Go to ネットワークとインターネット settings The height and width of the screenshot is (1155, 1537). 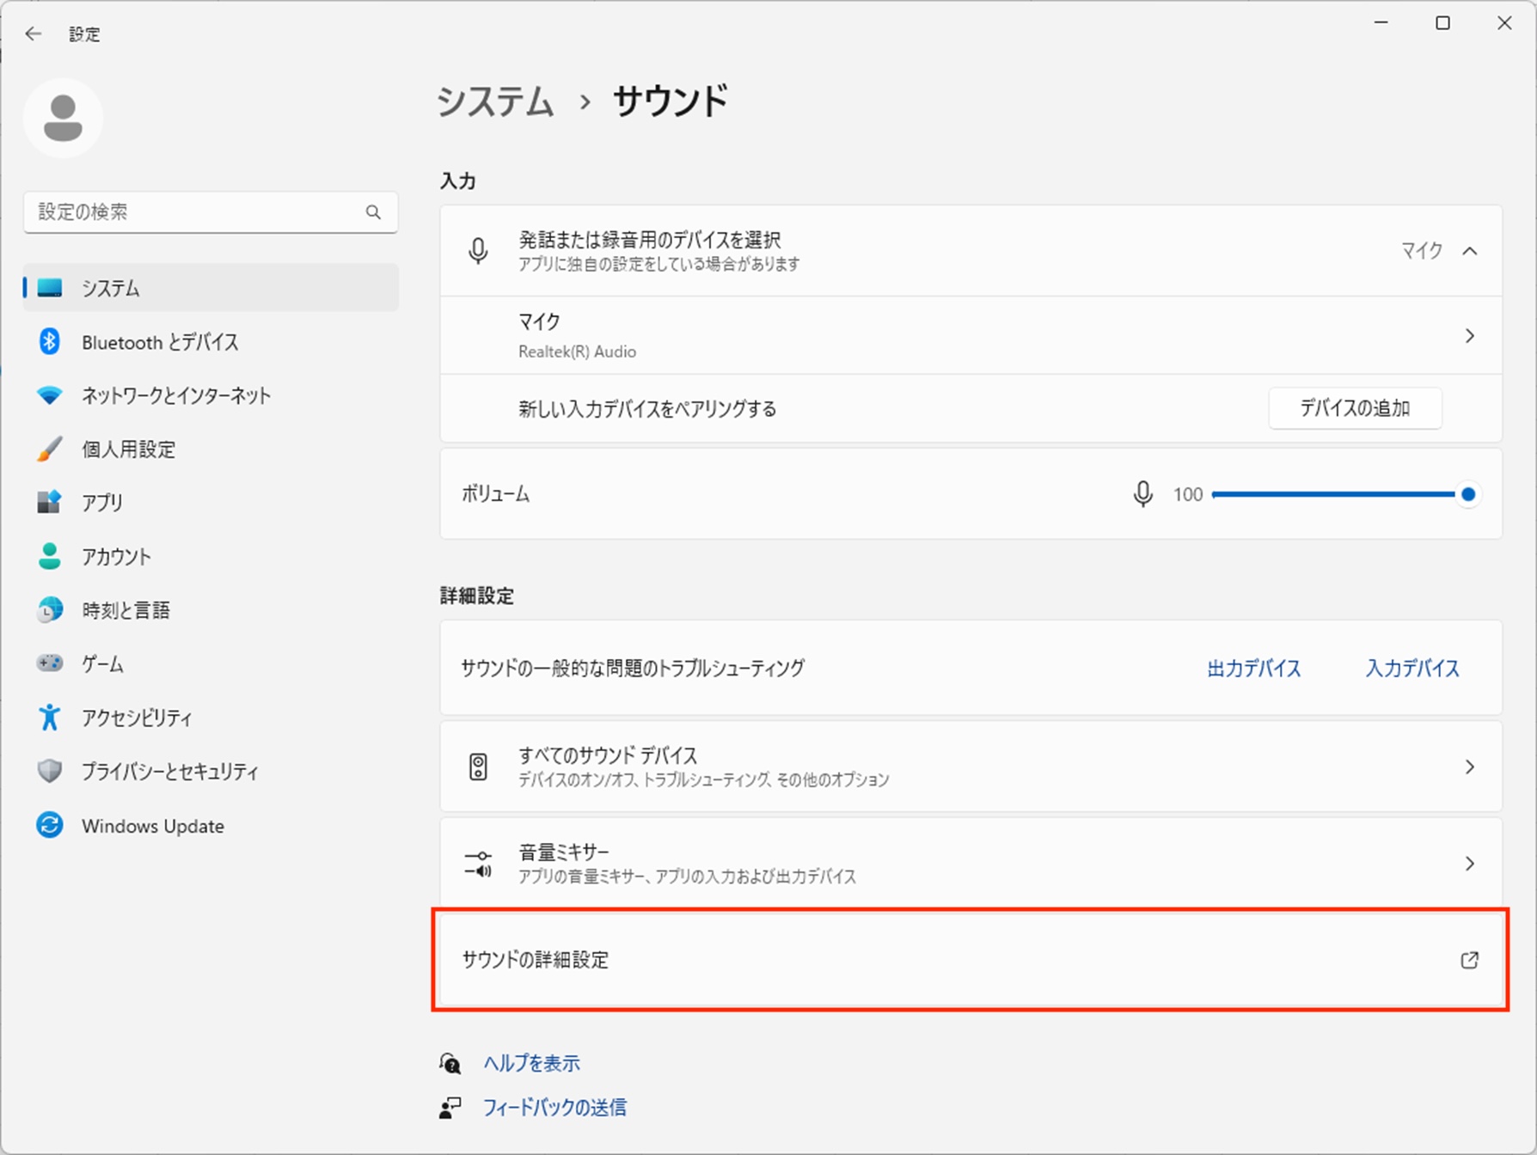[176, 395]
